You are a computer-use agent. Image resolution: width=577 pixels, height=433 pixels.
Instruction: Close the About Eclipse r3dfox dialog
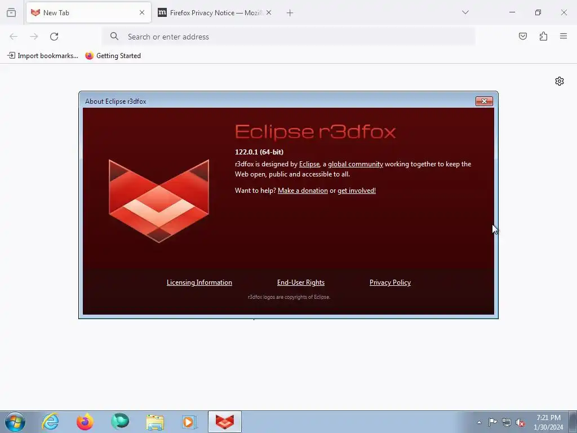coord(484,101)
